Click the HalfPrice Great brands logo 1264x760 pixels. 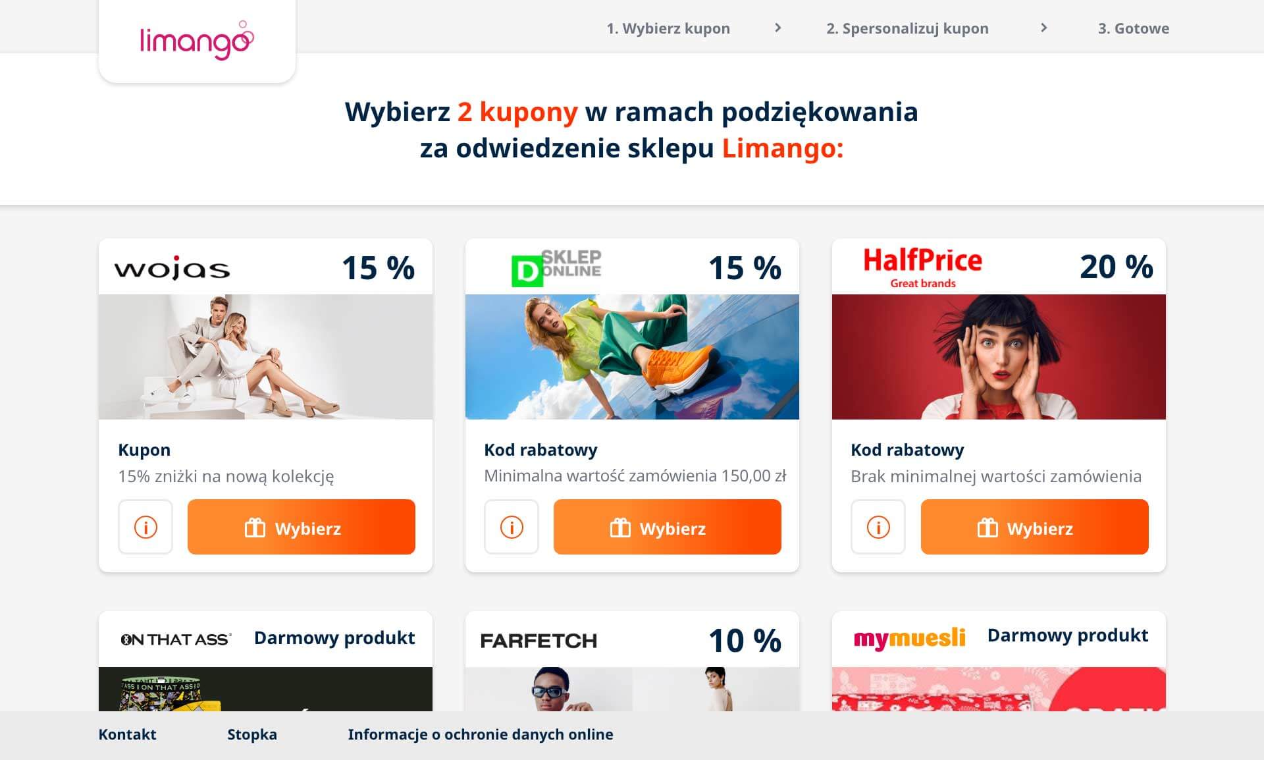coord(922,267)
